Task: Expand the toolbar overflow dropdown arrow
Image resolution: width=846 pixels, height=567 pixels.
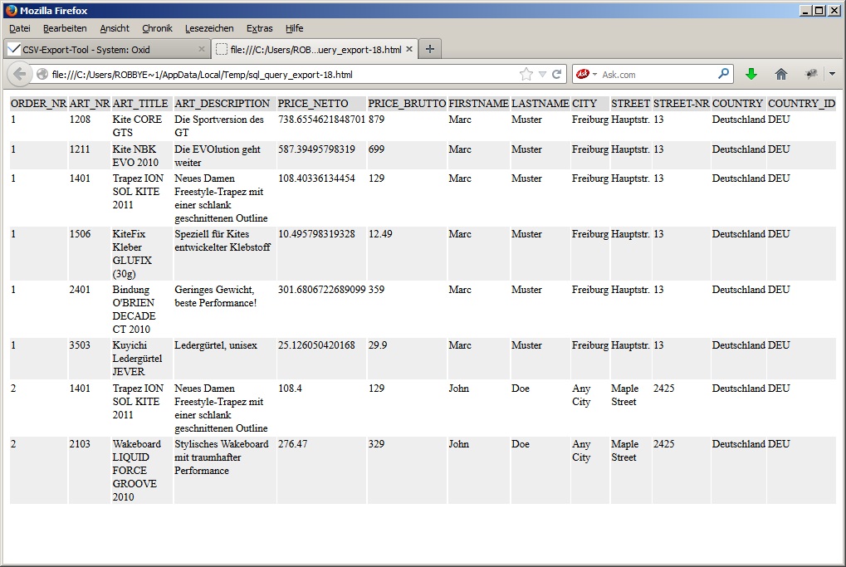Action: (x=832, y=75)
